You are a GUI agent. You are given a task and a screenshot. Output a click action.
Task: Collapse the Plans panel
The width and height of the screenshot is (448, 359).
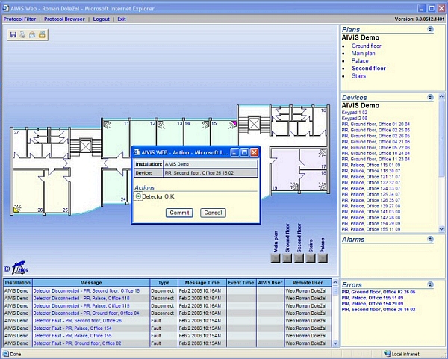pyautogui.click(x=430, y=29)
